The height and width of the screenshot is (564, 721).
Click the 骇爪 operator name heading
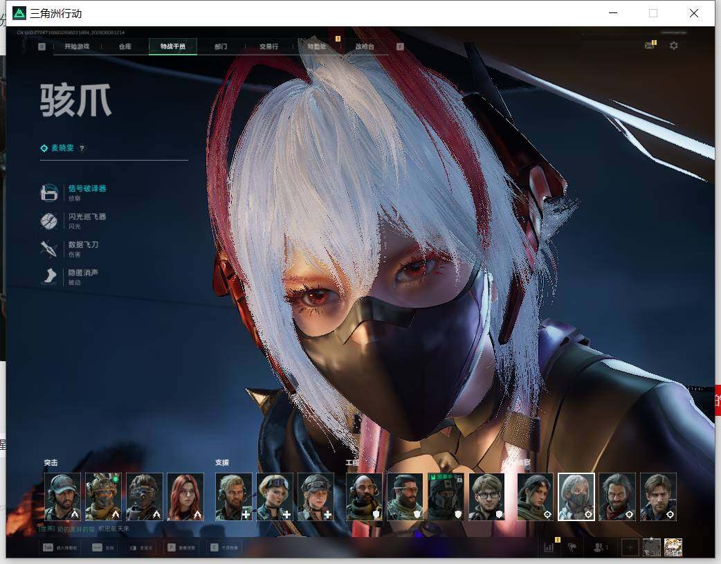pyautogui.click(x=76, y=100)
